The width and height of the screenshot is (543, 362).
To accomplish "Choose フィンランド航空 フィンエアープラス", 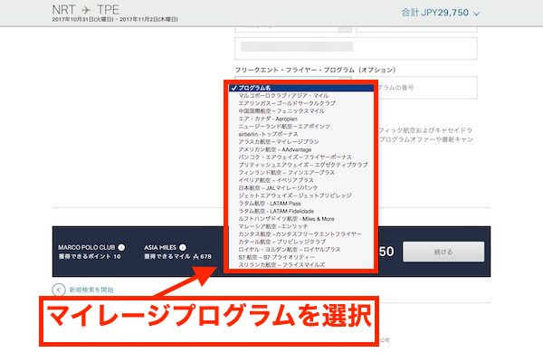I will click(x=301, y=173).
